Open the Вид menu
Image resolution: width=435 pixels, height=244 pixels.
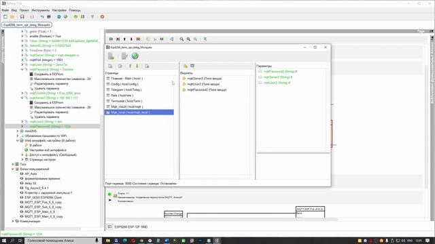pyautogui.click(x=14, y=10)
